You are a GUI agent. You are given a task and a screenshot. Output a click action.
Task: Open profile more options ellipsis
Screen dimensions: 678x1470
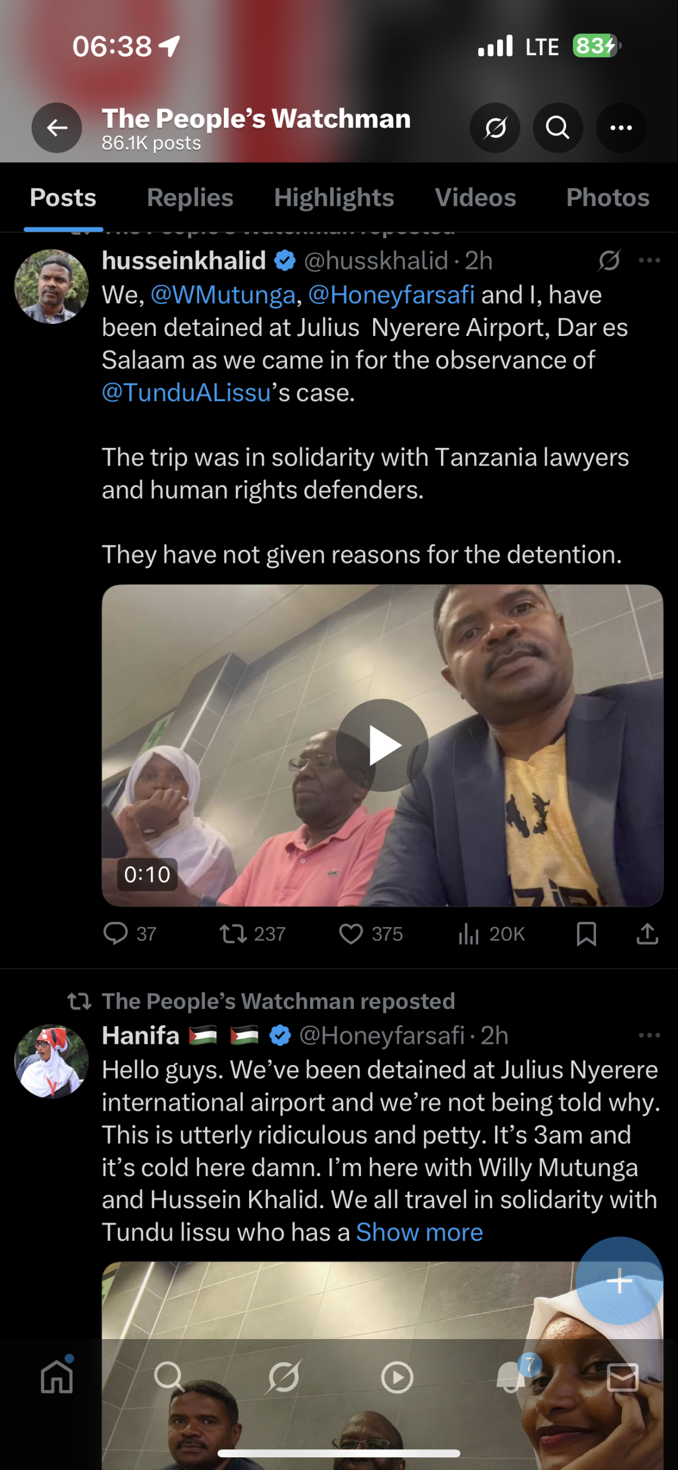click(x=621, y=127)
